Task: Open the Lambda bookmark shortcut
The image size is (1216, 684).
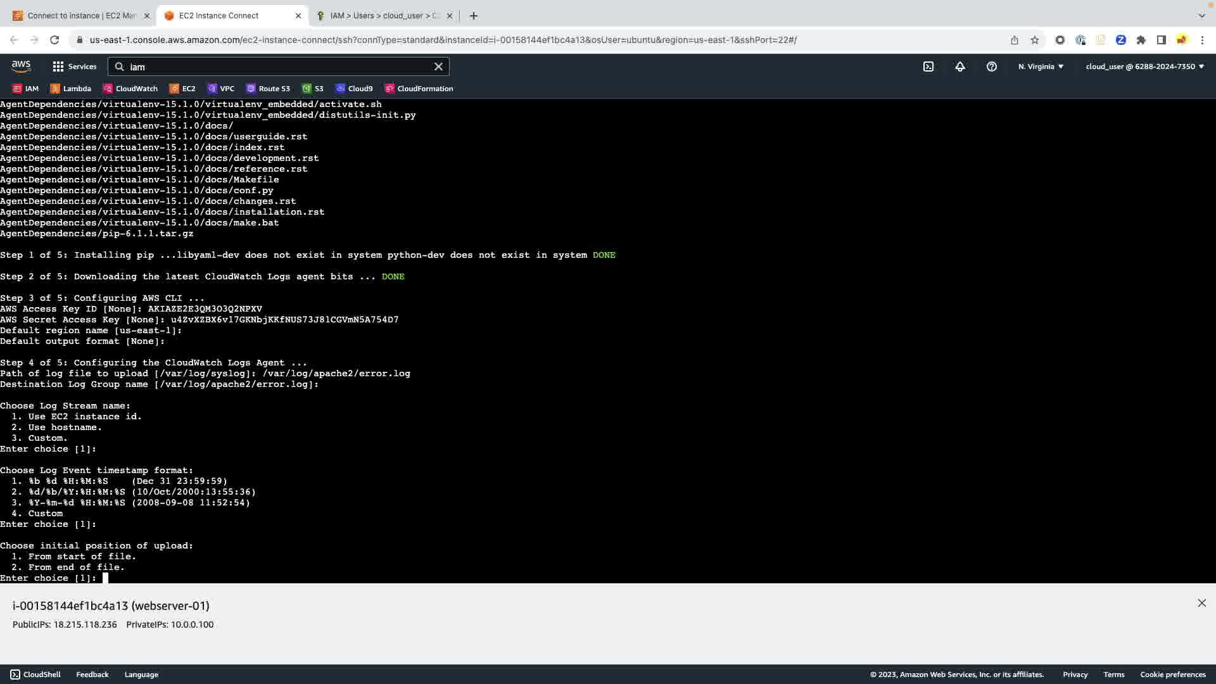Action: point(71,89)
